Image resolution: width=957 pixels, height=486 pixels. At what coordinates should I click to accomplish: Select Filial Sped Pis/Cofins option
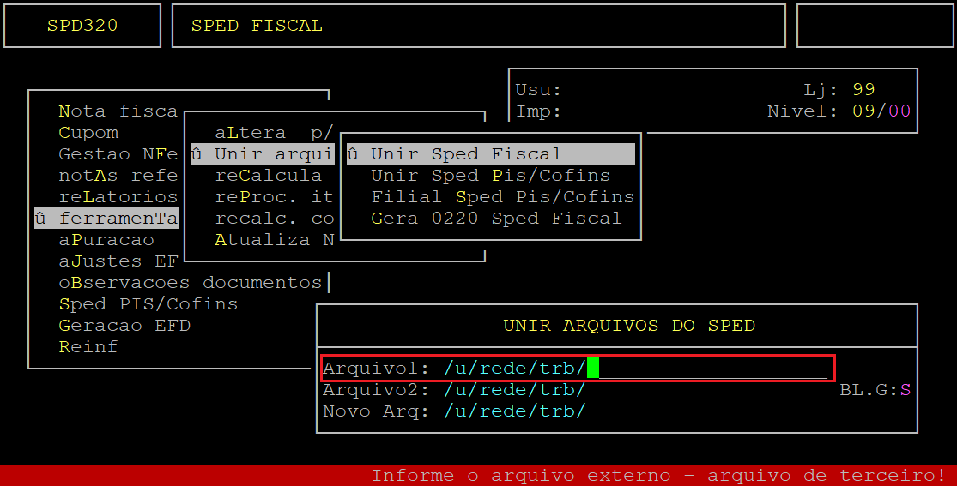(503, 197)
